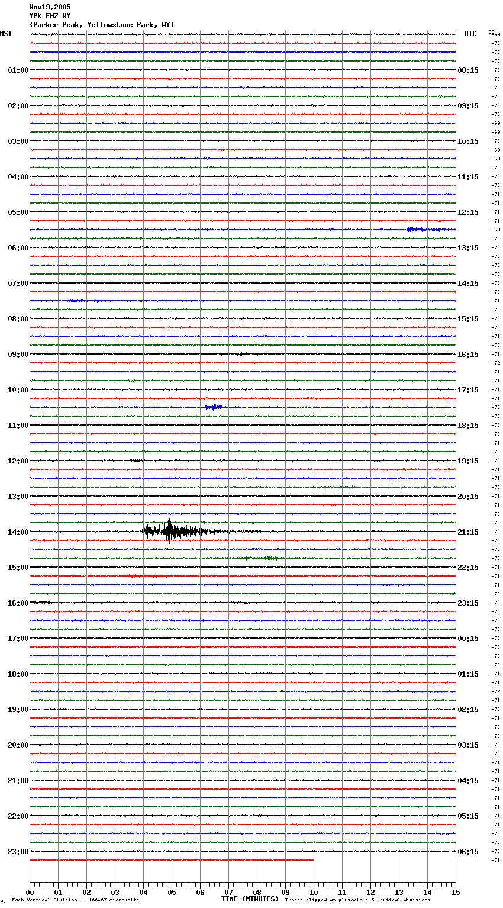Click the blue signal burst on the 10:30 trace
The image size is (503, 908).
click(214, 407)
